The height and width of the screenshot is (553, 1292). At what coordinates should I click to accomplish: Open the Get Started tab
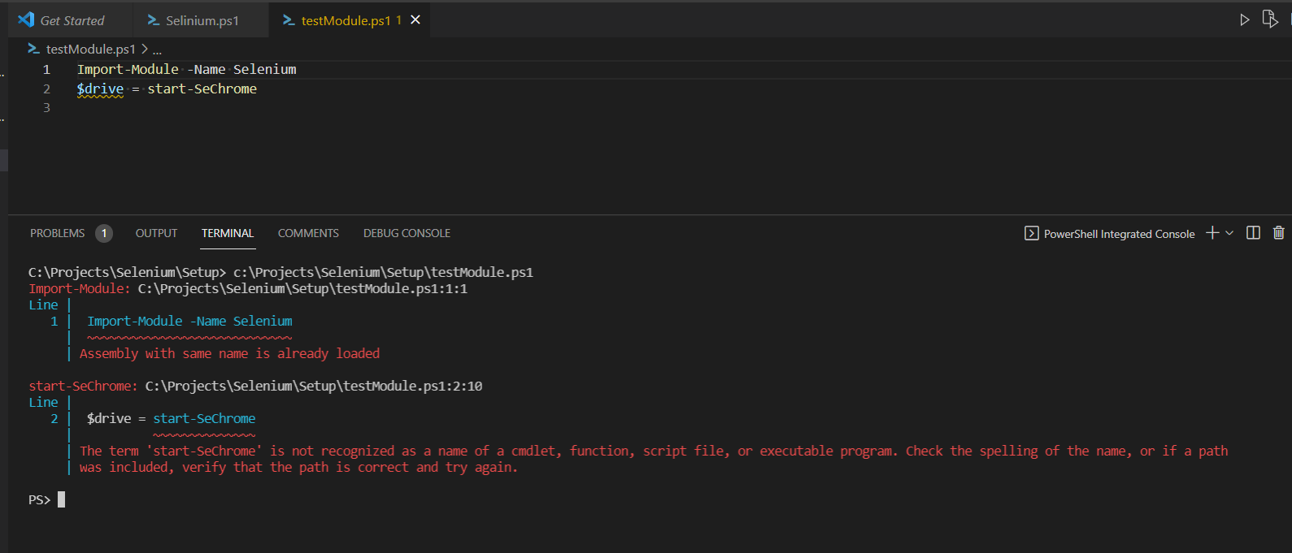click(72, 20)
